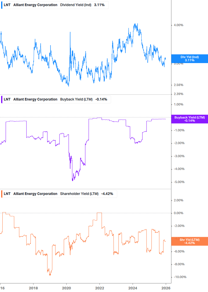The height and width of the screenshot is (292, 208).
Task: Click the 2018 label on the time axis
Action: tap(33, 288)
